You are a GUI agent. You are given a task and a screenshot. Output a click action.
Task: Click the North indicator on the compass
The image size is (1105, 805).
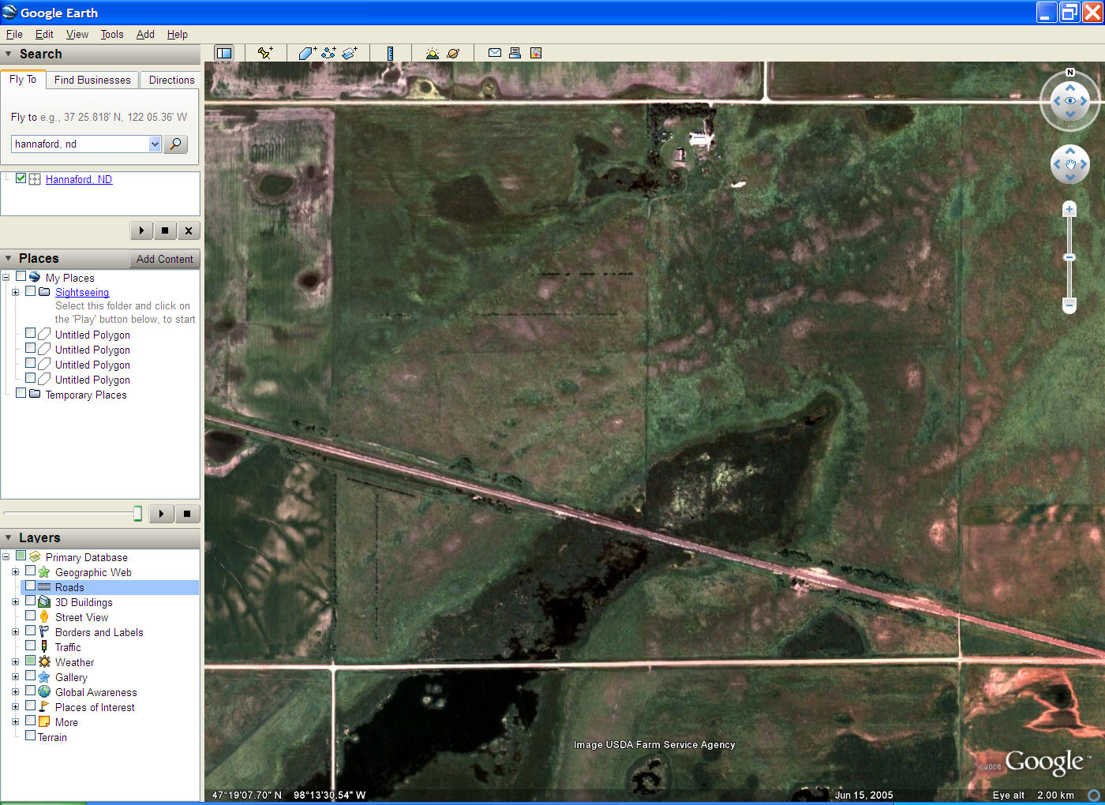pos(1070,73)
